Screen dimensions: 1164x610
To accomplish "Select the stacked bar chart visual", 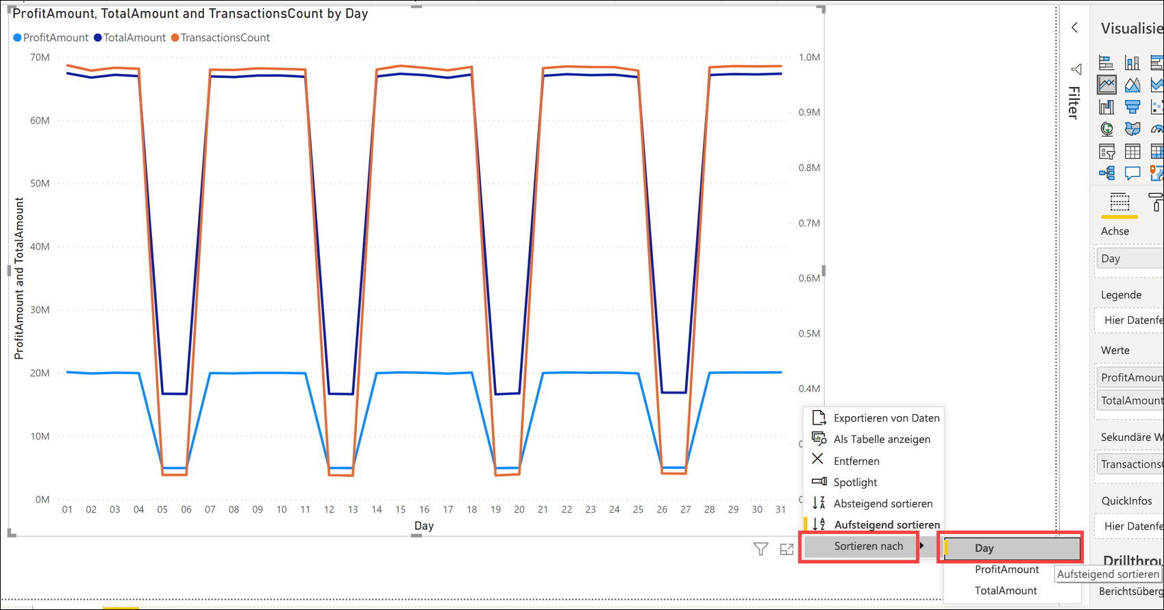I will (x=1106, y=63).
